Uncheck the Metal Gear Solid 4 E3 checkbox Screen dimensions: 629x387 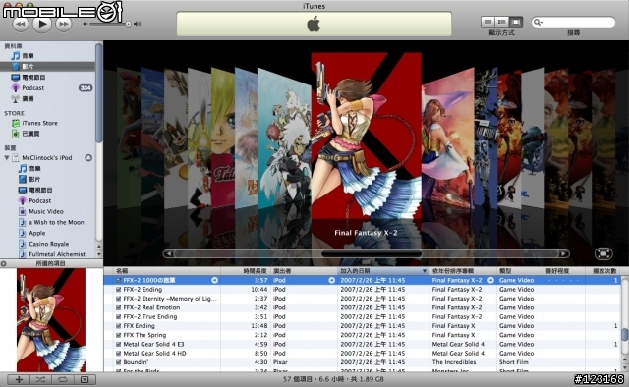tap(118, 345)
